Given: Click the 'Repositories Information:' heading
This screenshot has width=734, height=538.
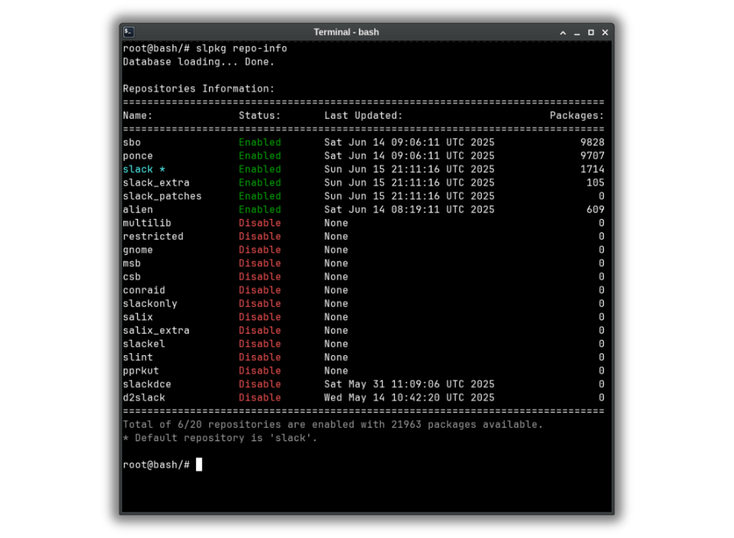Looking at the screenshot, I should pyautogui.click(x=199, y=89).
